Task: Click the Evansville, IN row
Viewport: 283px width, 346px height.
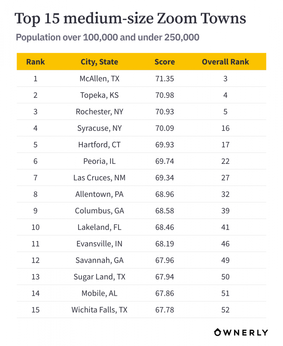Action: pos(141,244)
